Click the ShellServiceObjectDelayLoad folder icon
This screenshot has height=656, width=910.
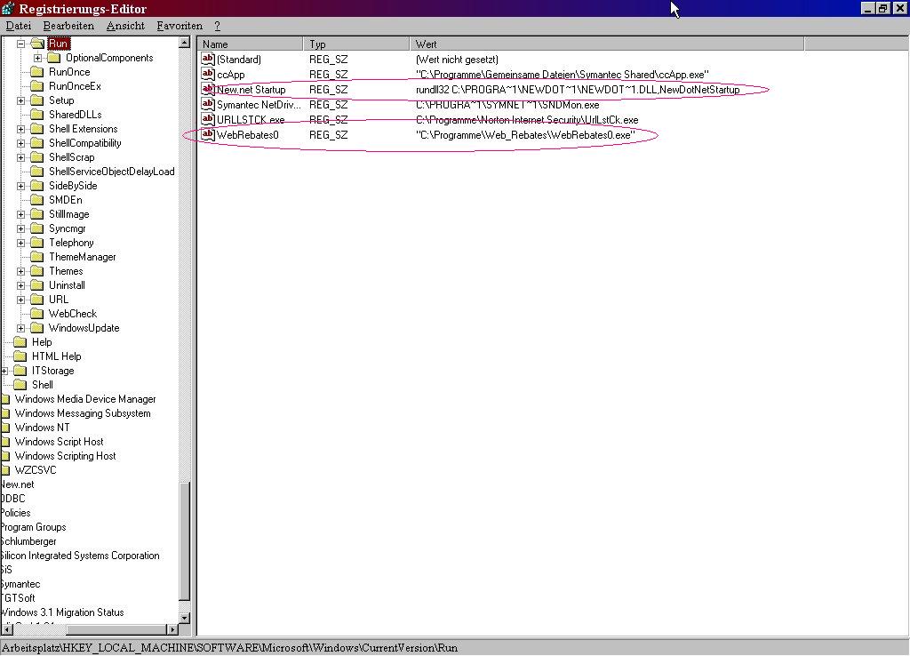[37, 172]
